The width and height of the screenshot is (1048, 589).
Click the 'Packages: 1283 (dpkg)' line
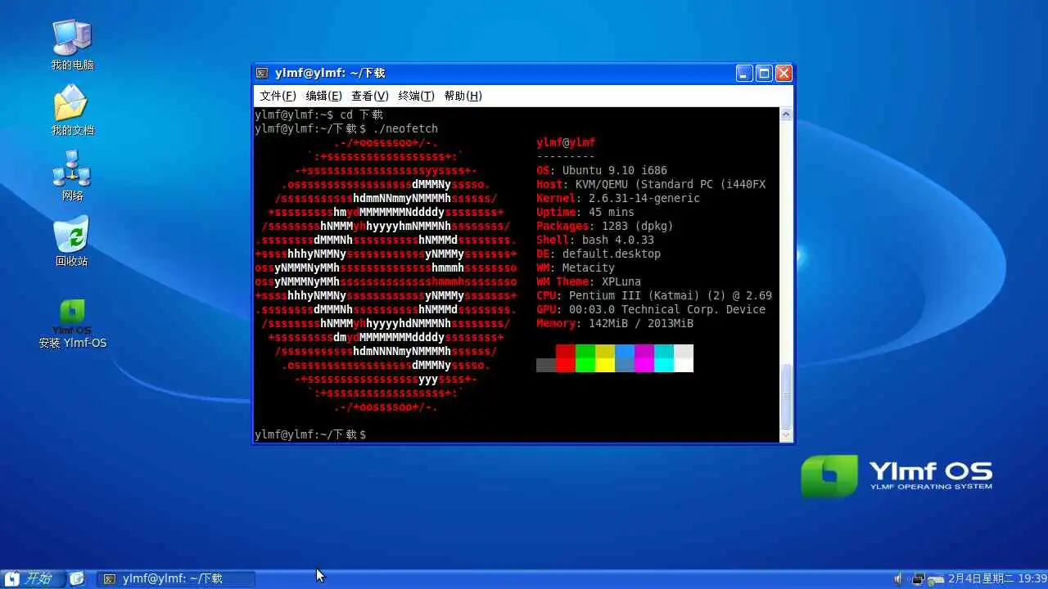click(604, 226)
